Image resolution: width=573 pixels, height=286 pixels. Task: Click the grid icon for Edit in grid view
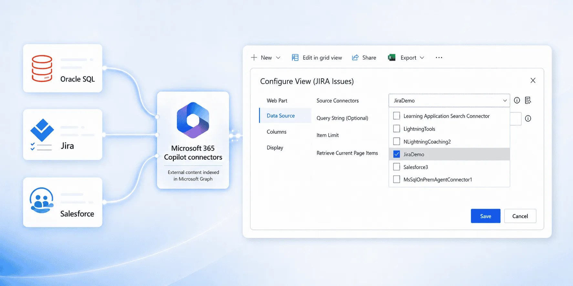[295, 57]
